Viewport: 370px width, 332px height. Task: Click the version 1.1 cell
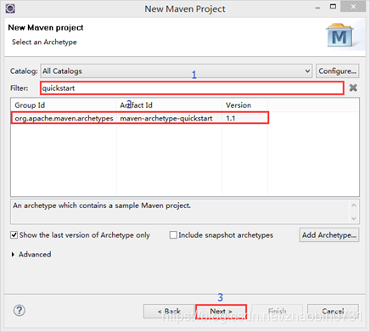[245, 118]
